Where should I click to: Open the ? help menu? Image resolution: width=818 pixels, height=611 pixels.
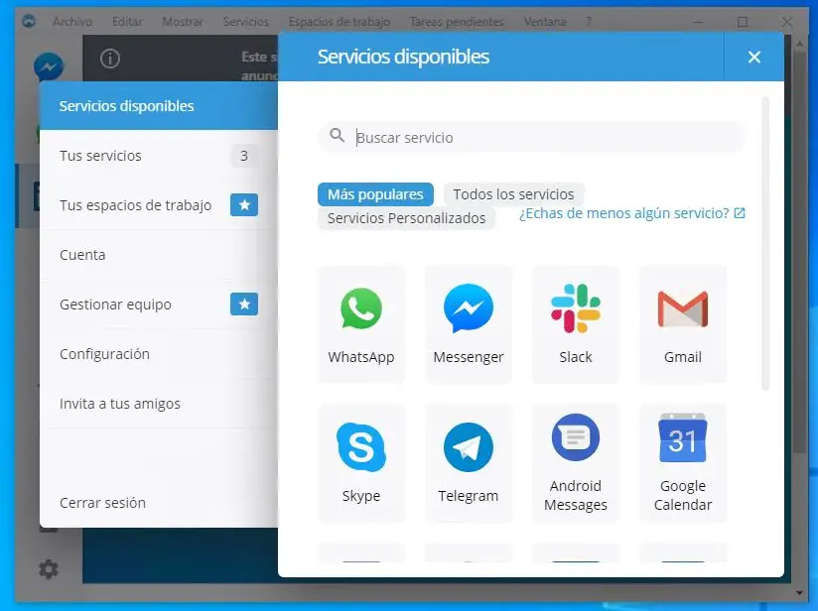pos(589,22)
